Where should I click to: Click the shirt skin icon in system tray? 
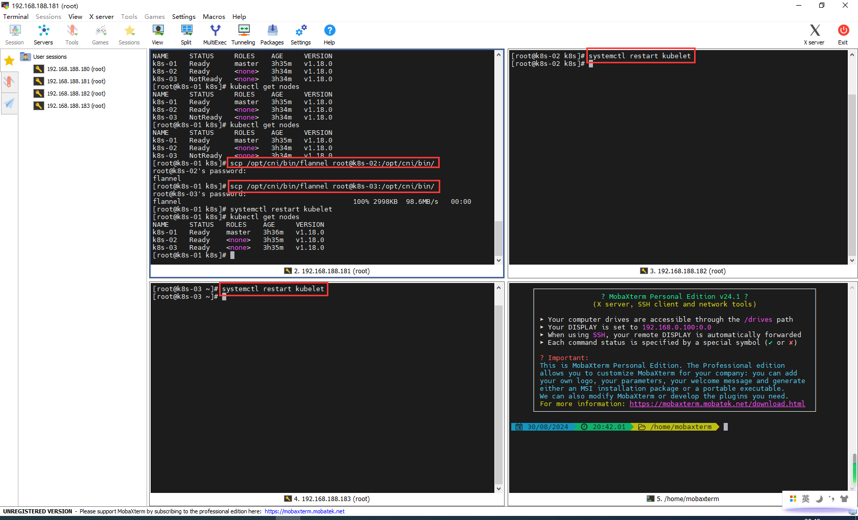tap(844, 499)
